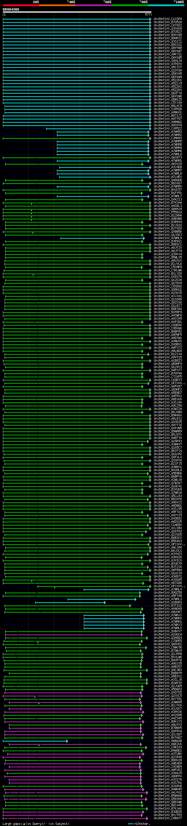
Task: Select hit UniRef100_Q13SE3
Action: 168,235
